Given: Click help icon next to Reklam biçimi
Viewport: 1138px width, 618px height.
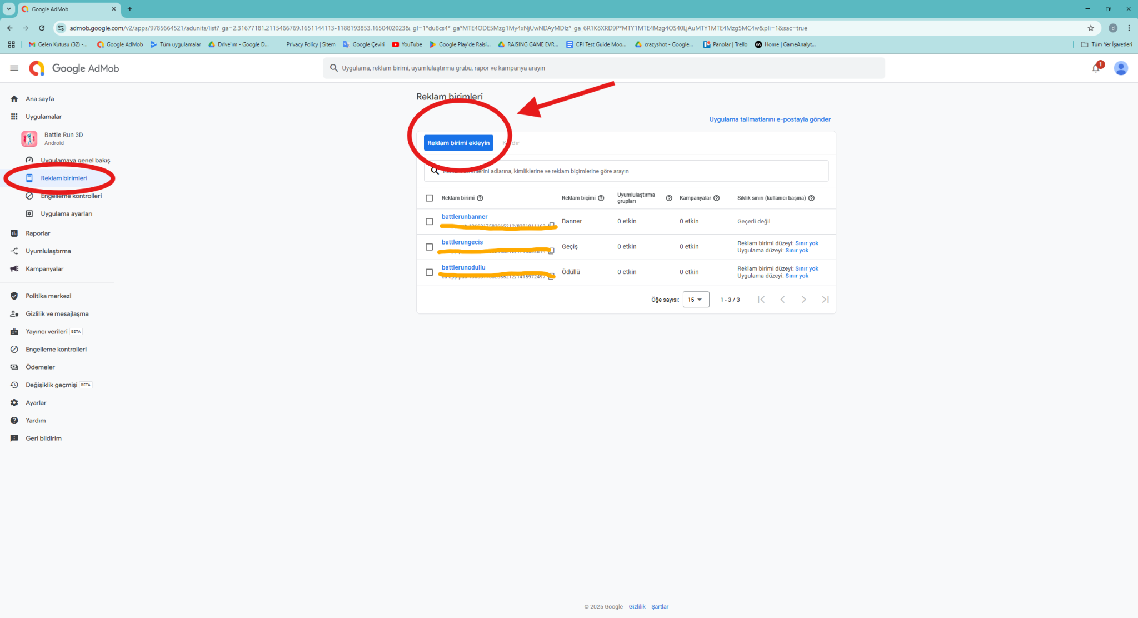Looking at the screenshot, I should [x=601, y=198].
